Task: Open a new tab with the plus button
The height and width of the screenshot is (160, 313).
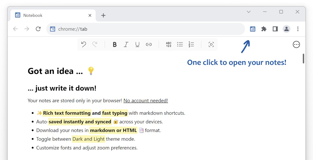Action: [x=103, y=15]
